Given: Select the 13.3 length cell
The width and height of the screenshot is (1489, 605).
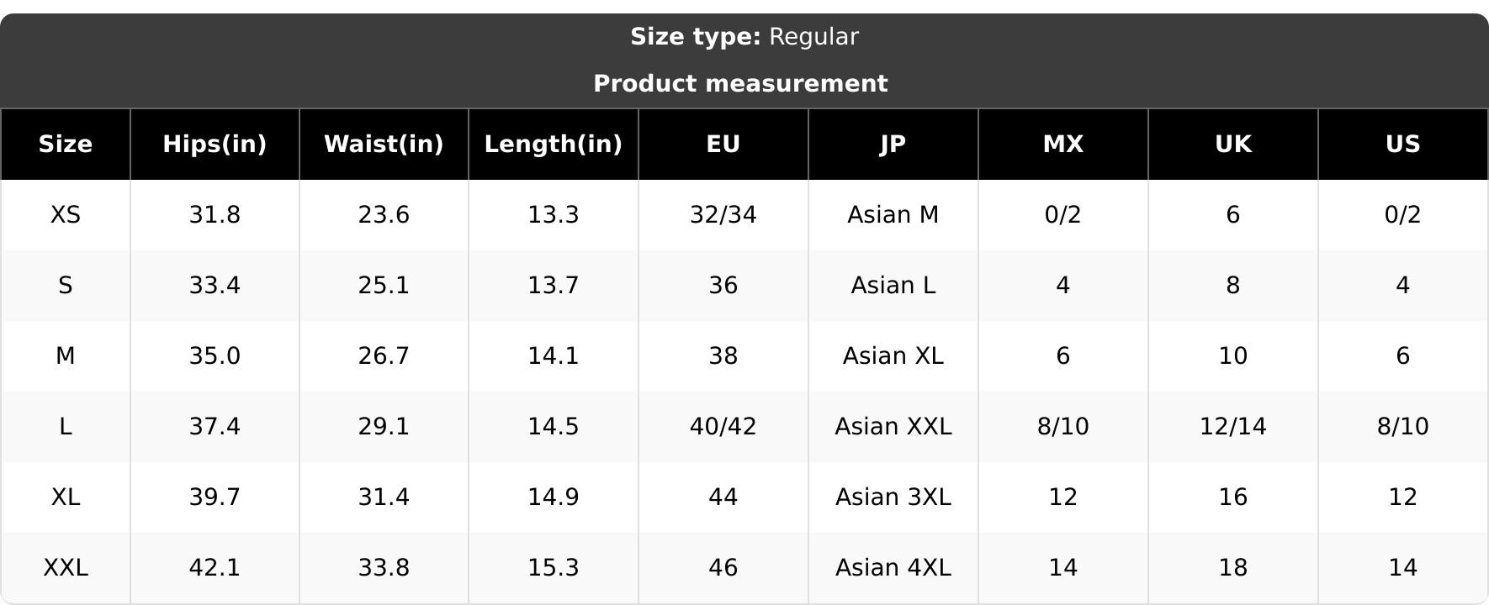Looking at the screenshot, I should coord(554,215).
